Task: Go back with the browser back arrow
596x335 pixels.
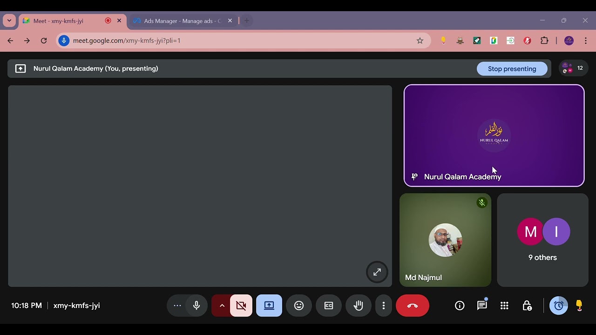Action: point(10,40)
